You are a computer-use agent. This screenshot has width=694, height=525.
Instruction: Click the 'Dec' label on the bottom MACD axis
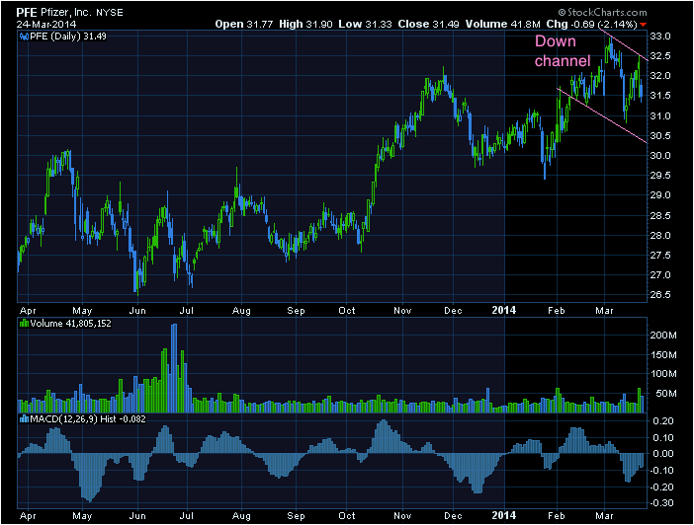tap(453, 516)
